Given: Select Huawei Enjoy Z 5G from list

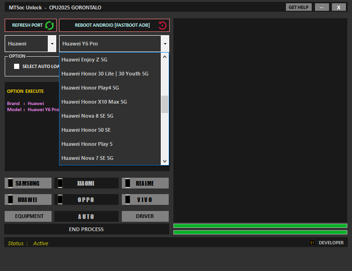Looking at the screenshot, I should (110, 60).
